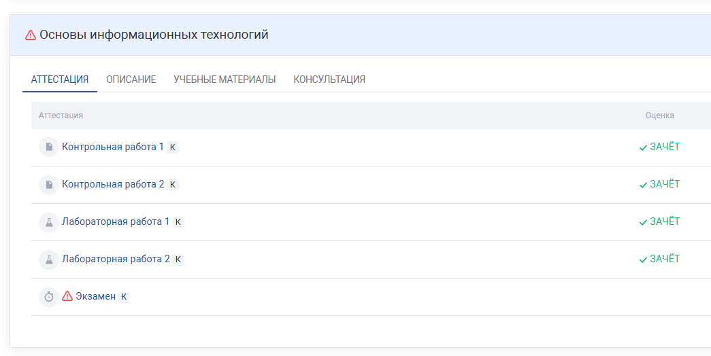Open Контрольная работа 2 link
Screen dimensions: 711x356
coord(113,184)
